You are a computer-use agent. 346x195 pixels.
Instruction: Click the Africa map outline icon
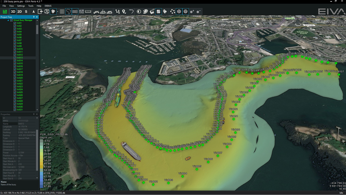68,12
